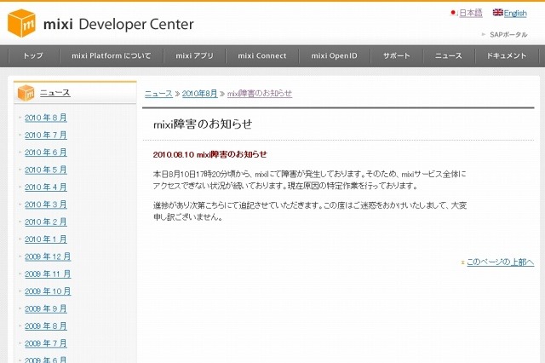The width and height of the screenshot is (545, 363).
Task: Open the 2009 年 10 月 archive
Action: coord(48,291)
